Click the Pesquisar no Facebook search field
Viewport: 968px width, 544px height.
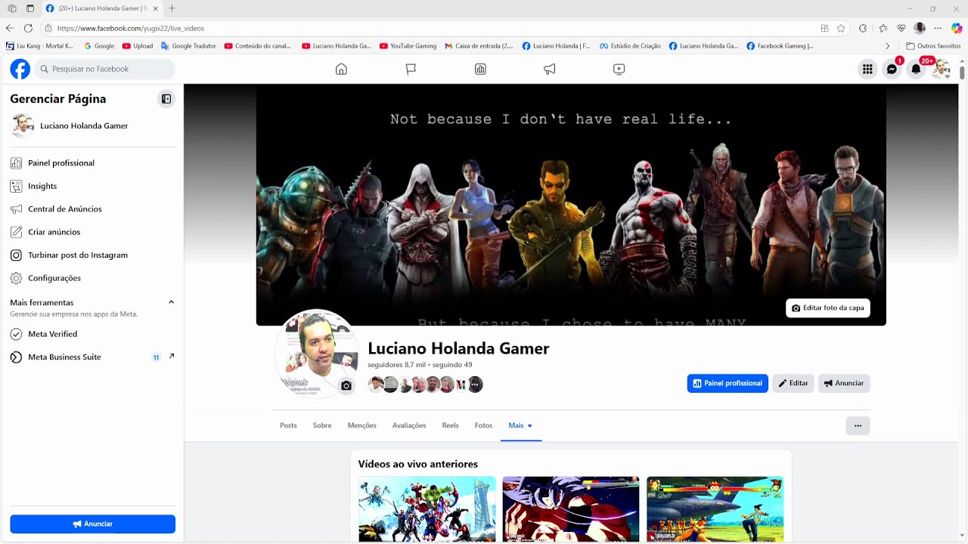(x=106, y=69)
